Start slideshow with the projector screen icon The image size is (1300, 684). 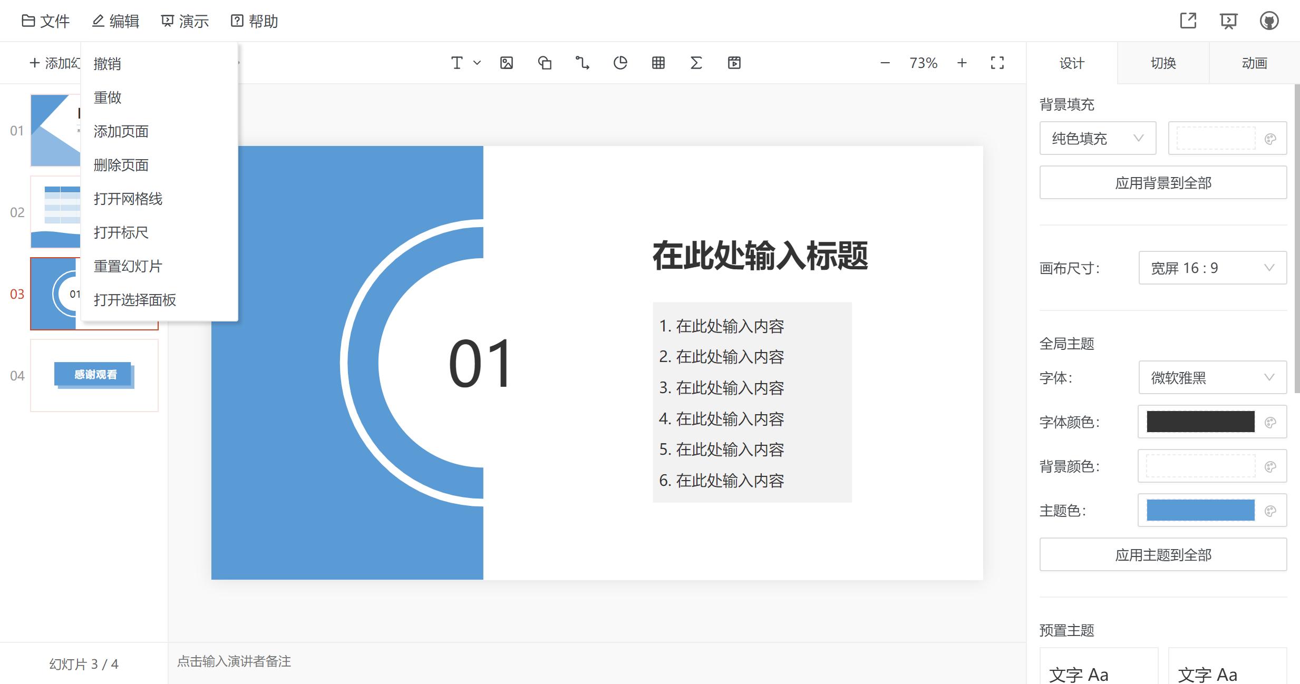pyautogui.click(x=1228, y=21)
